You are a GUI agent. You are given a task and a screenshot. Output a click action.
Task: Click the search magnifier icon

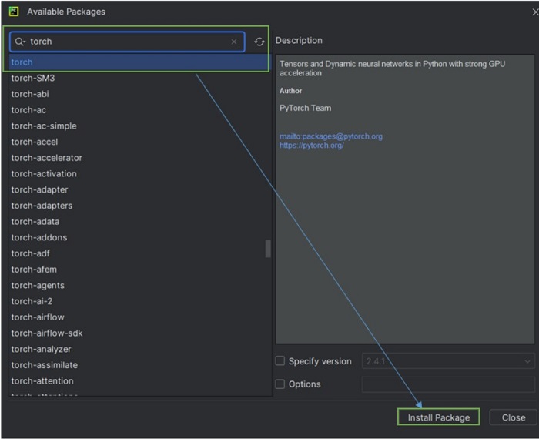20,42
